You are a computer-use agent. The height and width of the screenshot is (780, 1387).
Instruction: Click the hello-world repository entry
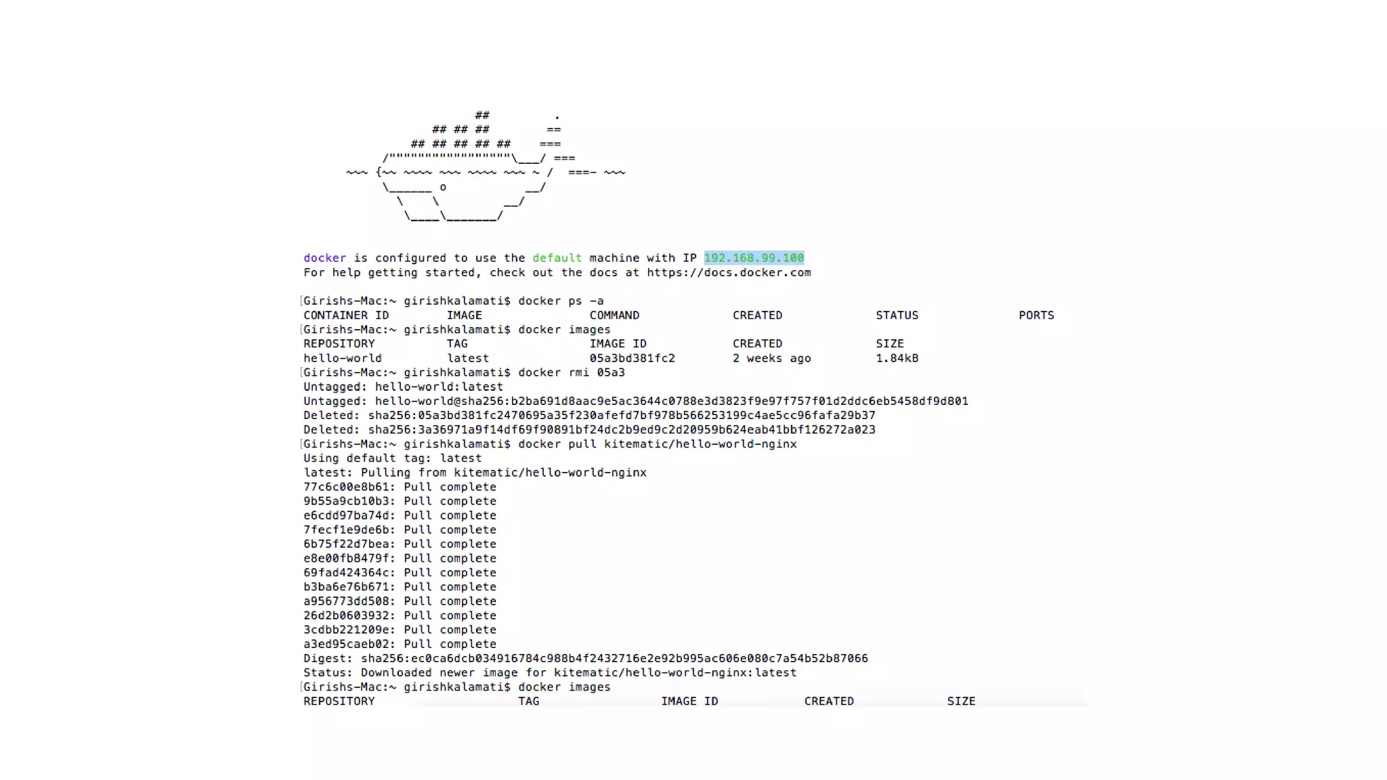click(343, 358)
